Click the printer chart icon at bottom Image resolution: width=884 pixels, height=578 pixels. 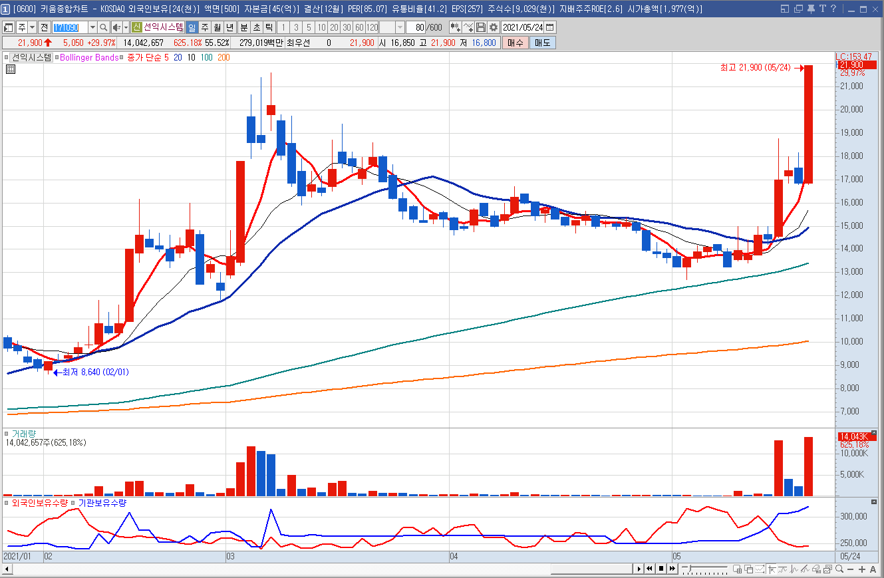coord(817,569)
